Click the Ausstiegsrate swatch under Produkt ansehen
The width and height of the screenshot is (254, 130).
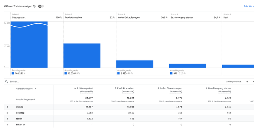[x=65, y=73]
